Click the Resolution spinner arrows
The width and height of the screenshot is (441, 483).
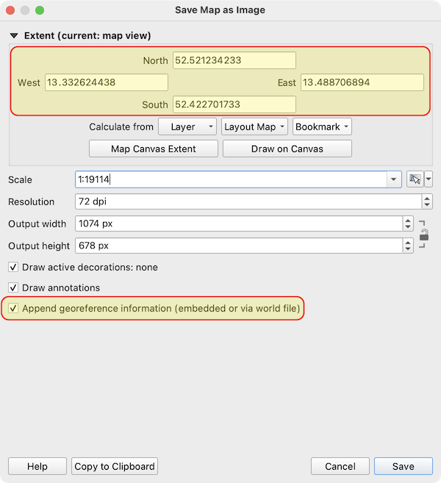[427, 201]
